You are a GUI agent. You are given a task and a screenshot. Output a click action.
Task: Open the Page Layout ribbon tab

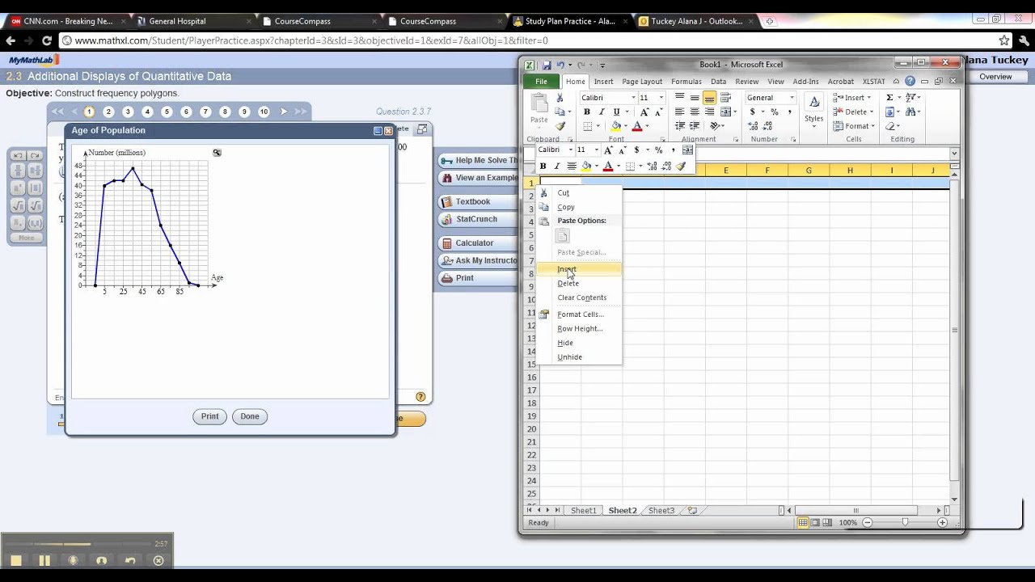click(x=642, y=81)
